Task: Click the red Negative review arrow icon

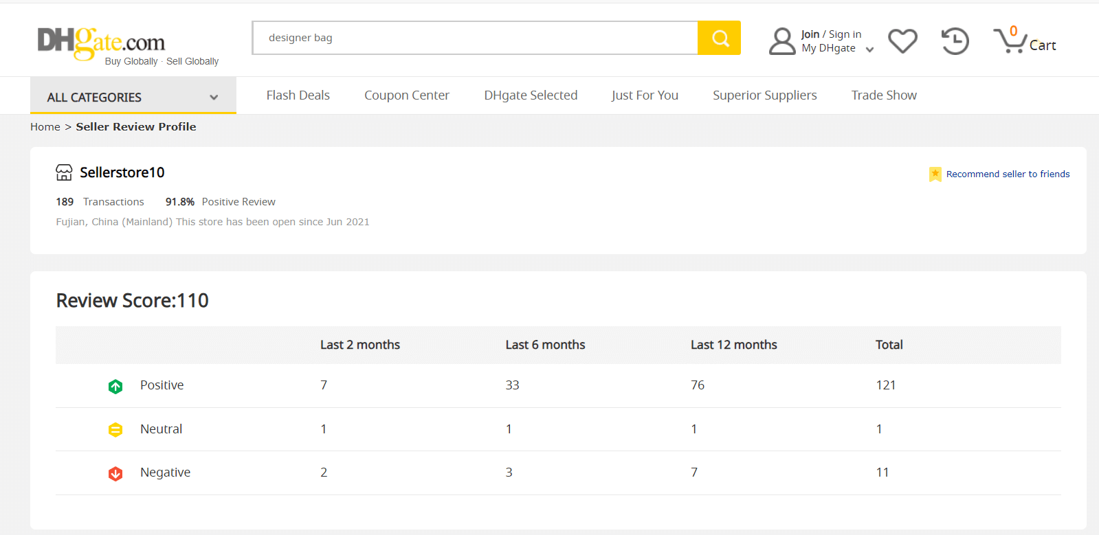Action: [115, 474]
